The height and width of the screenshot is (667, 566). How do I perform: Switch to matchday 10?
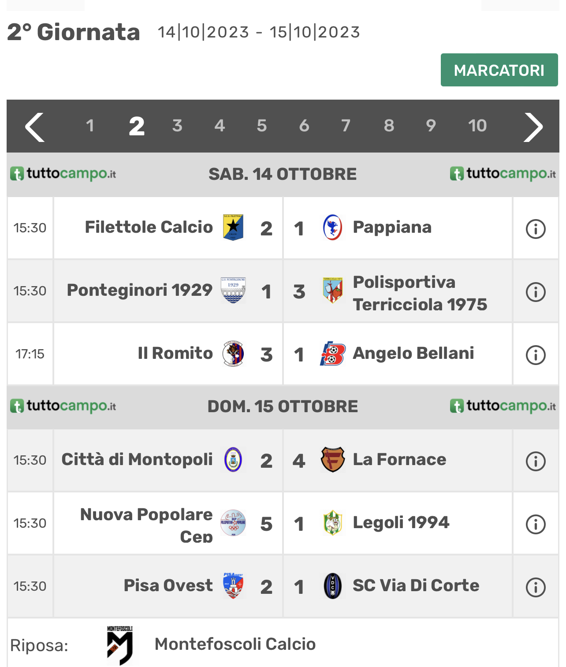coord(477,126)
